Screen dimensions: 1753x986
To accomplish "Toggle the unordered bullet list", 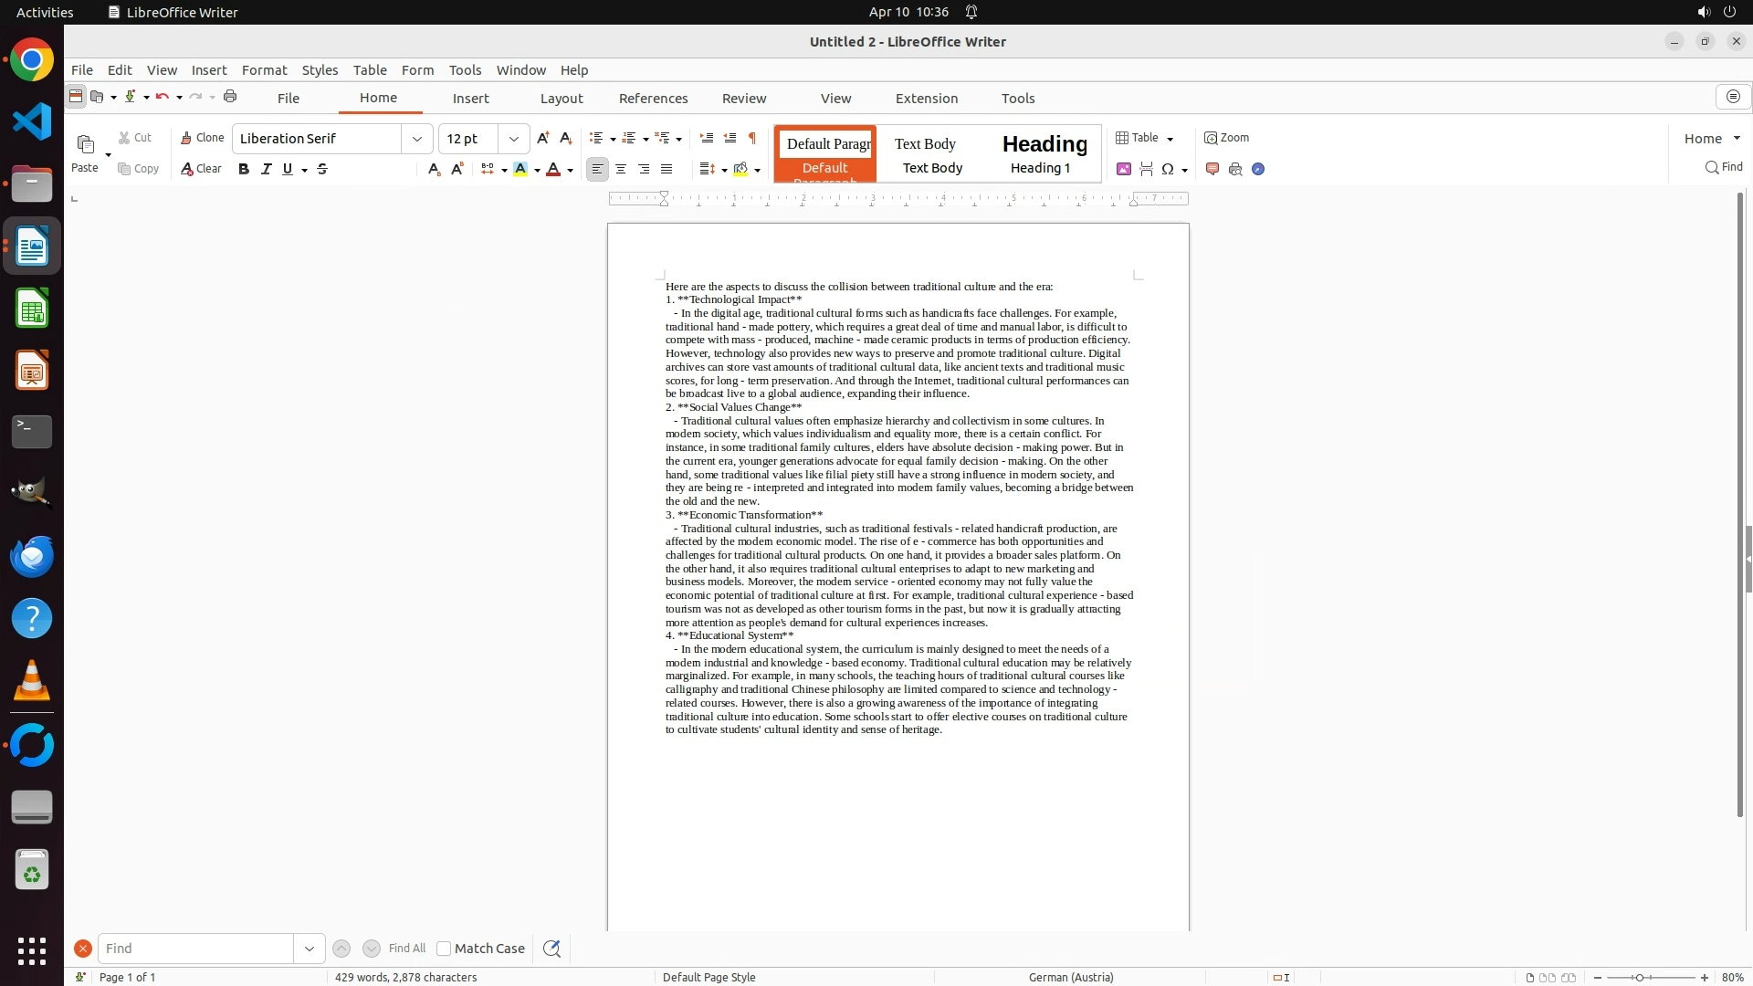I will pos(596,138).
